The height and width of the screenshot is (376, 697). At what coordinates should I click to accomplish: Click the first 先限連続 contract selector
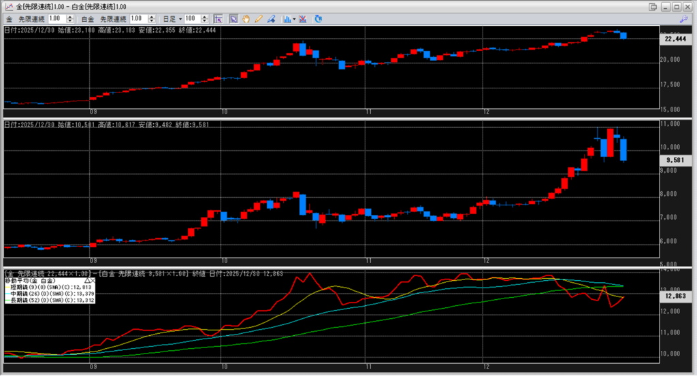[x=33, y=18]
